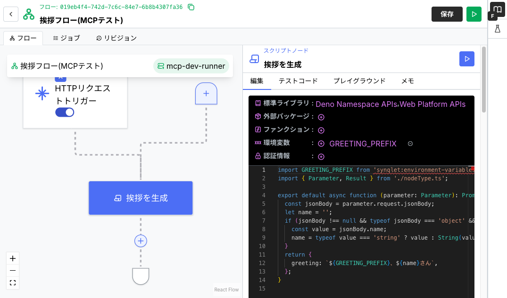507x298 pixels.
Task: Switch to the フロー tab
Action: point(23,38)
